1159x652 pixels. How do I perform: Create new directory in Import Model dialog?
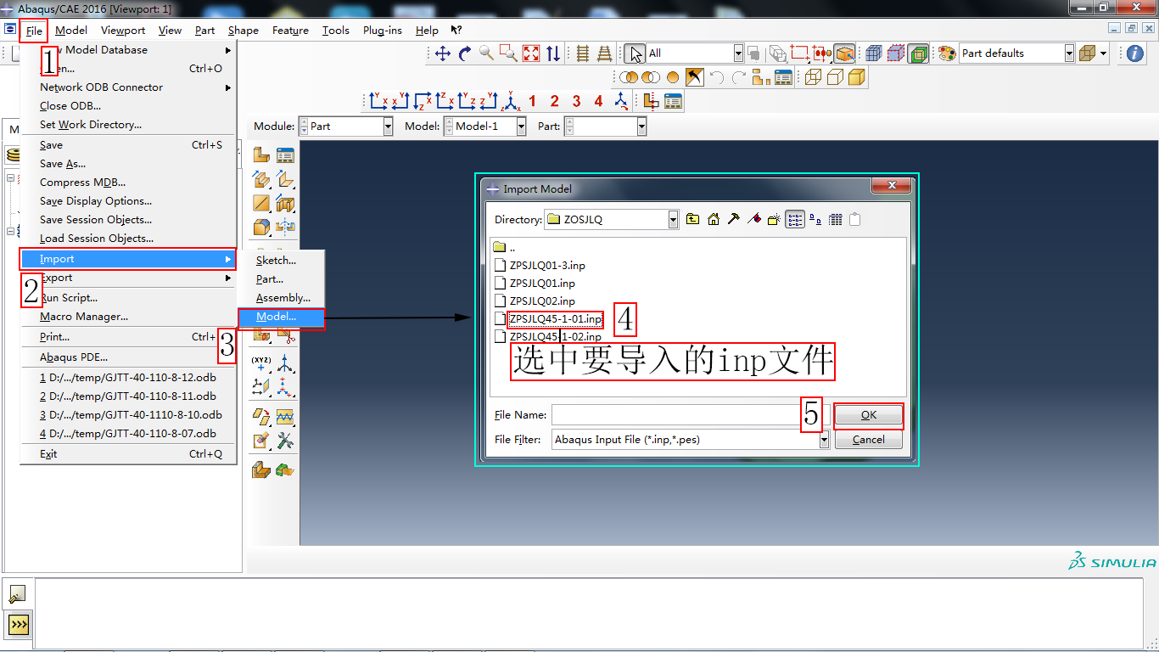tap(774, 219)
